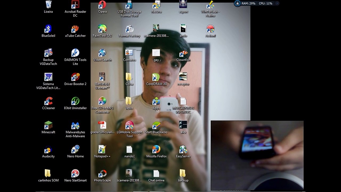This screenshot has height=192, width=341.
Task: Expand the RAM/CPU monitor widget with plus
Action: pyautogui.click(x=277, y=3)
